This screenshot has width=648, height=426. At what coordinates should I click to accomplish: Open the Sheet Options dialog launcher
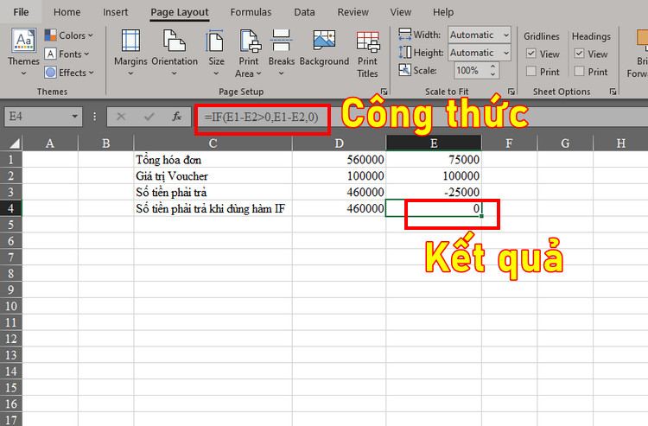point(613,92)
